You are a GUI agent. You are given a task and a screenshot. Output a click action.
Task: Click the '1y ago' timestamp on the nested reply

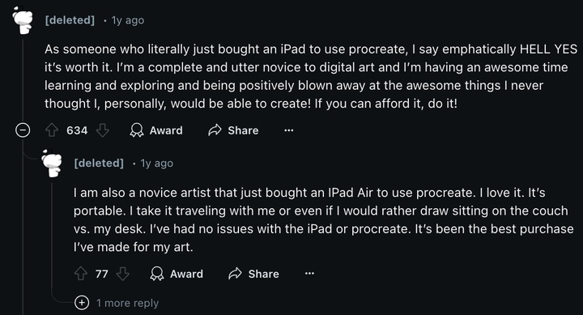pos(156,163)
